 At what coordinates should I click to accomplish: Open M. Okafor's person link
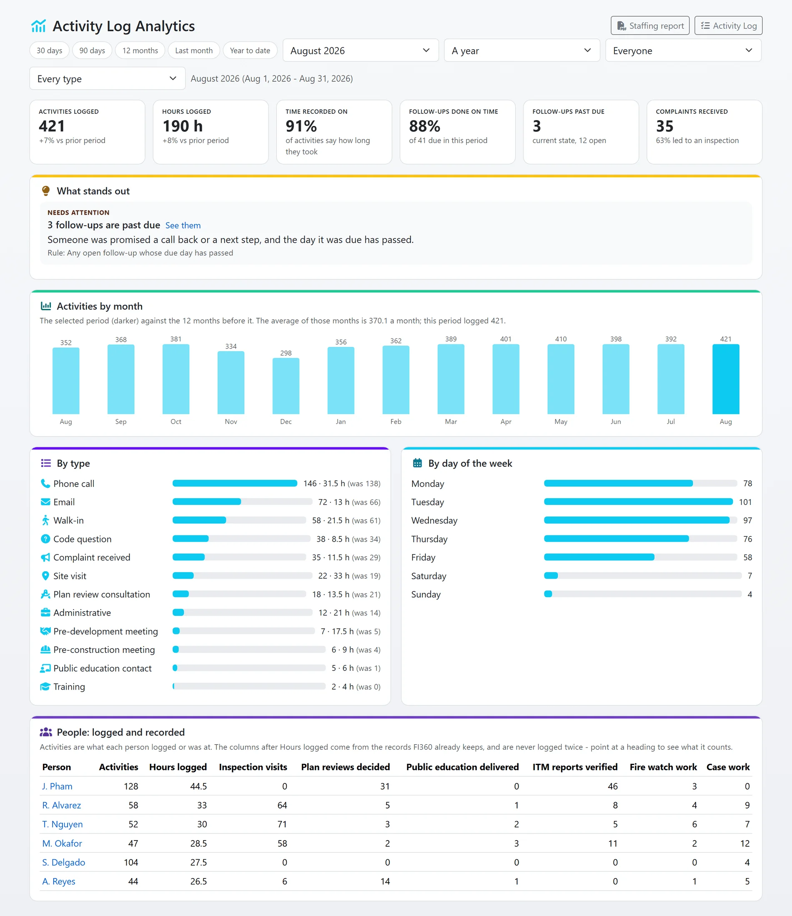pyautogui.click(x=62, y=843)
